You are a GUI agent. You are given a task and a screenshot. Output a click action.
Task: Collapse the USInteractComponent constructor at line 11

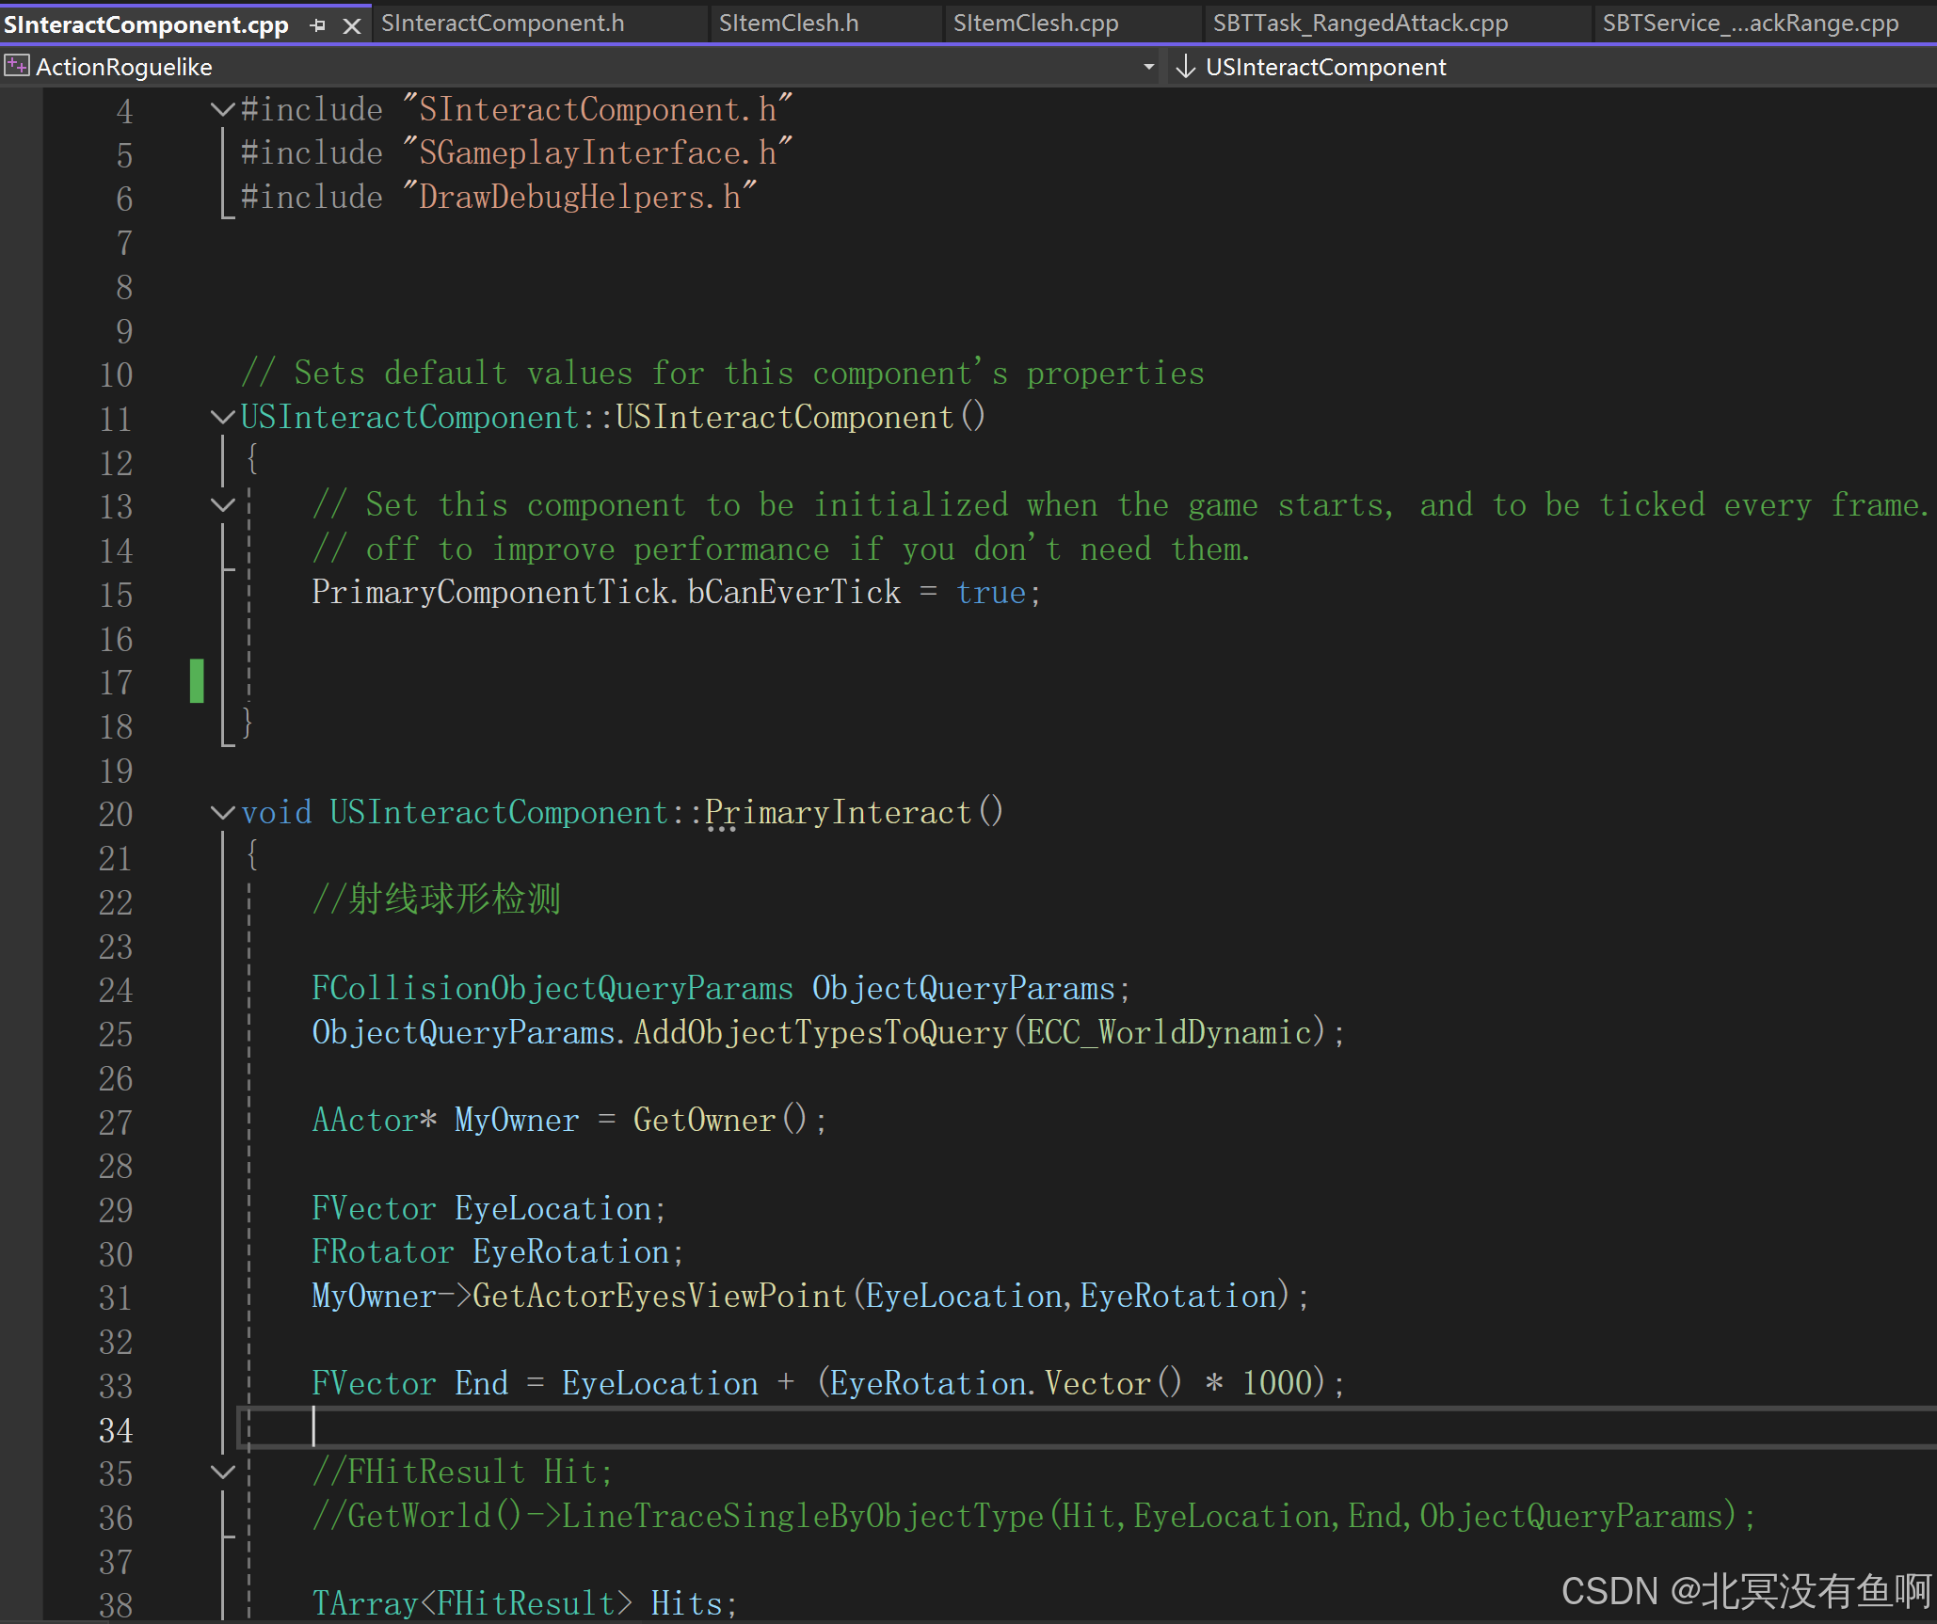pos(222,417)
